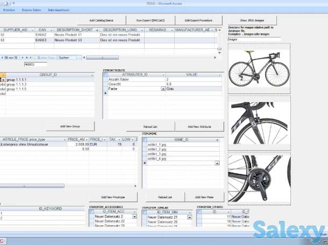Open the ARTICLE_PRICE price_type column dropdown
This screenshot has height=245, width=328.
coord(65,140)
